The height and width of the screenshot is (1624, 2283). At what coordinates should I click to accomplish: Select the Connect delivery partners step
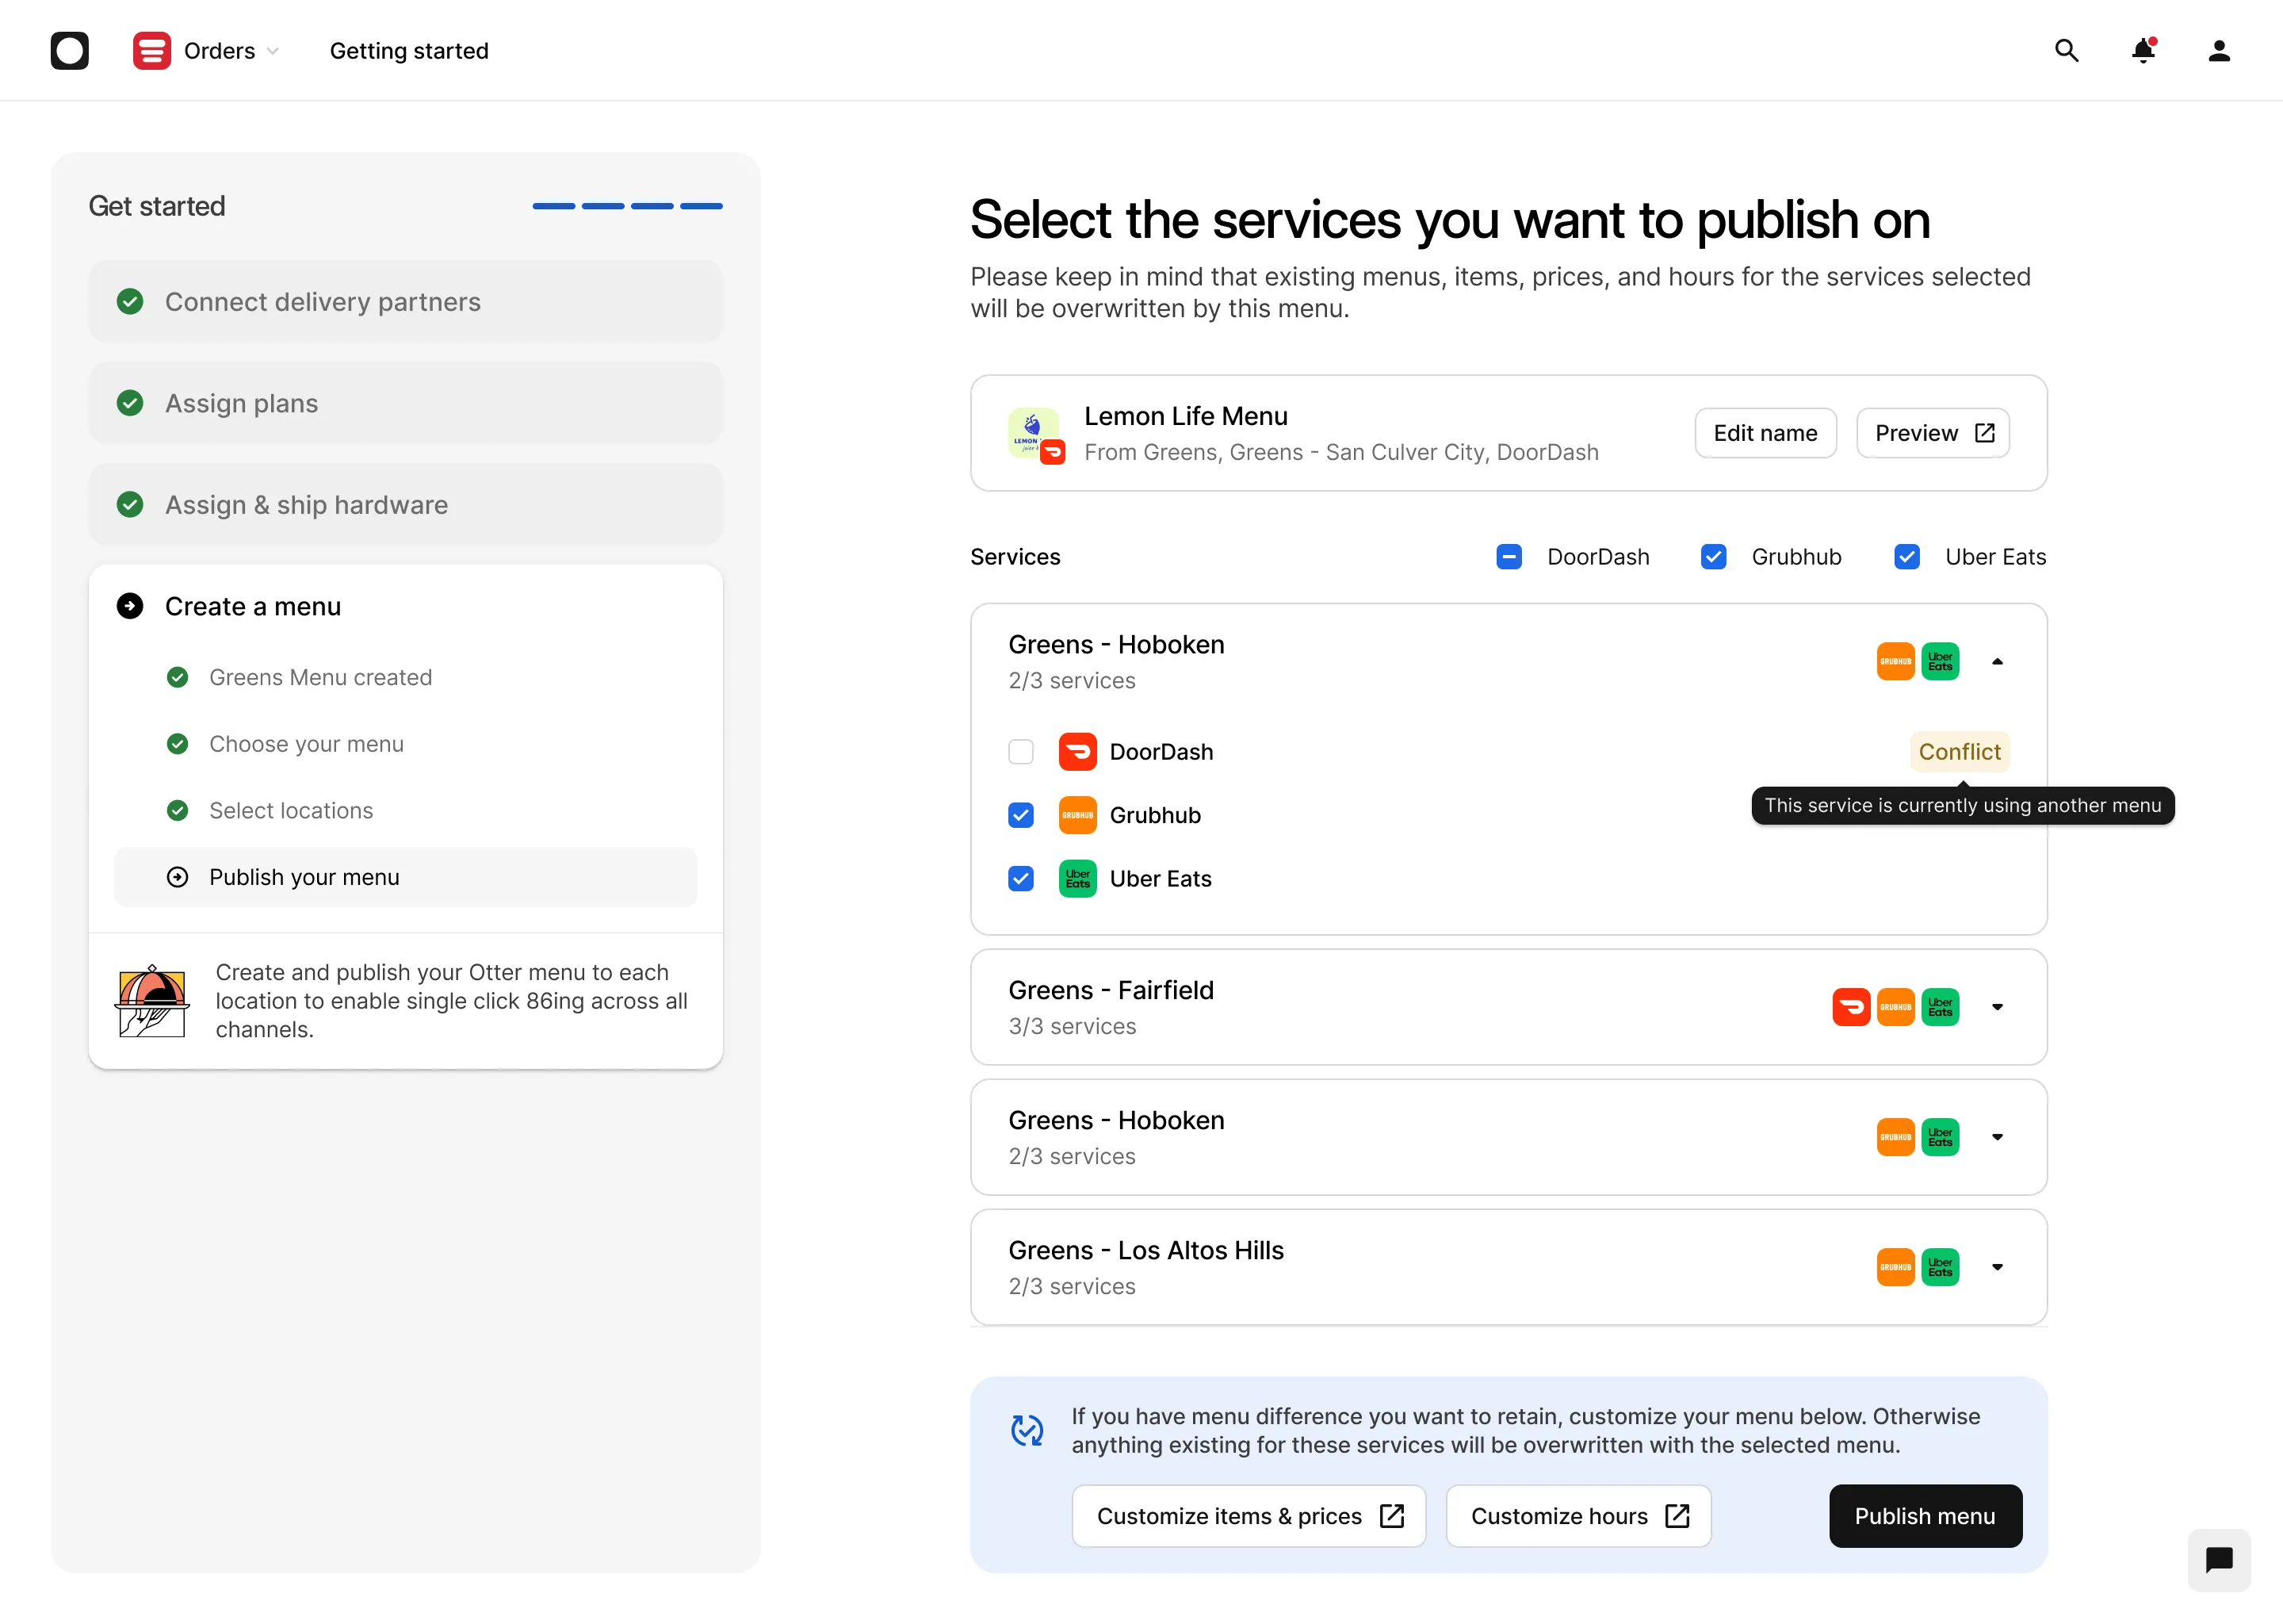click(x=405, y=302)
